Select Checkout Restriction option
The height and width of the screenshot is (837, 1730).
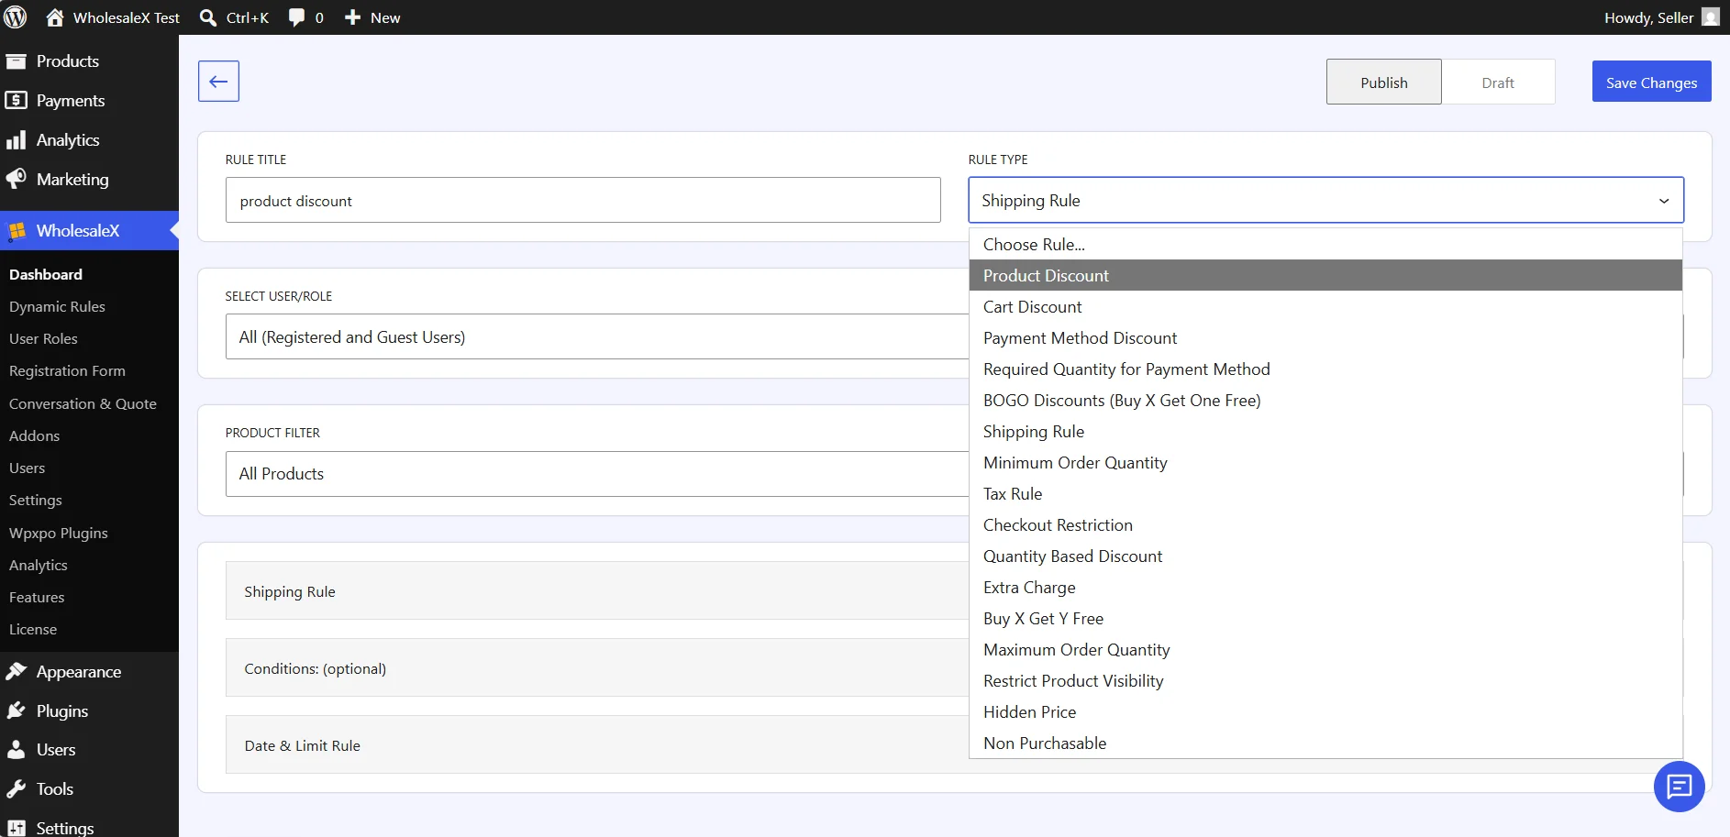(x=1325, y=525)
